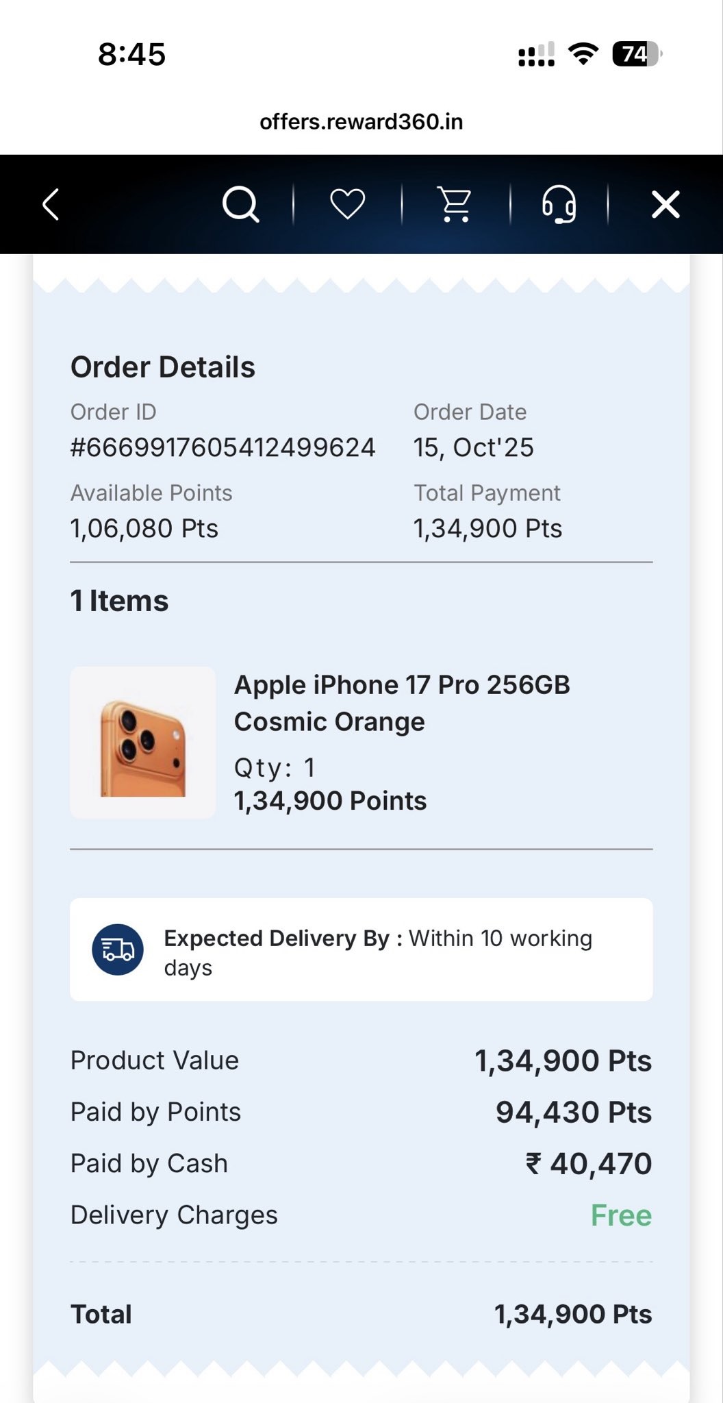Tap the 8:45 clock in status bar
Image resolution: width=723 pixels, height=1403 pixels.
[131, 54]
